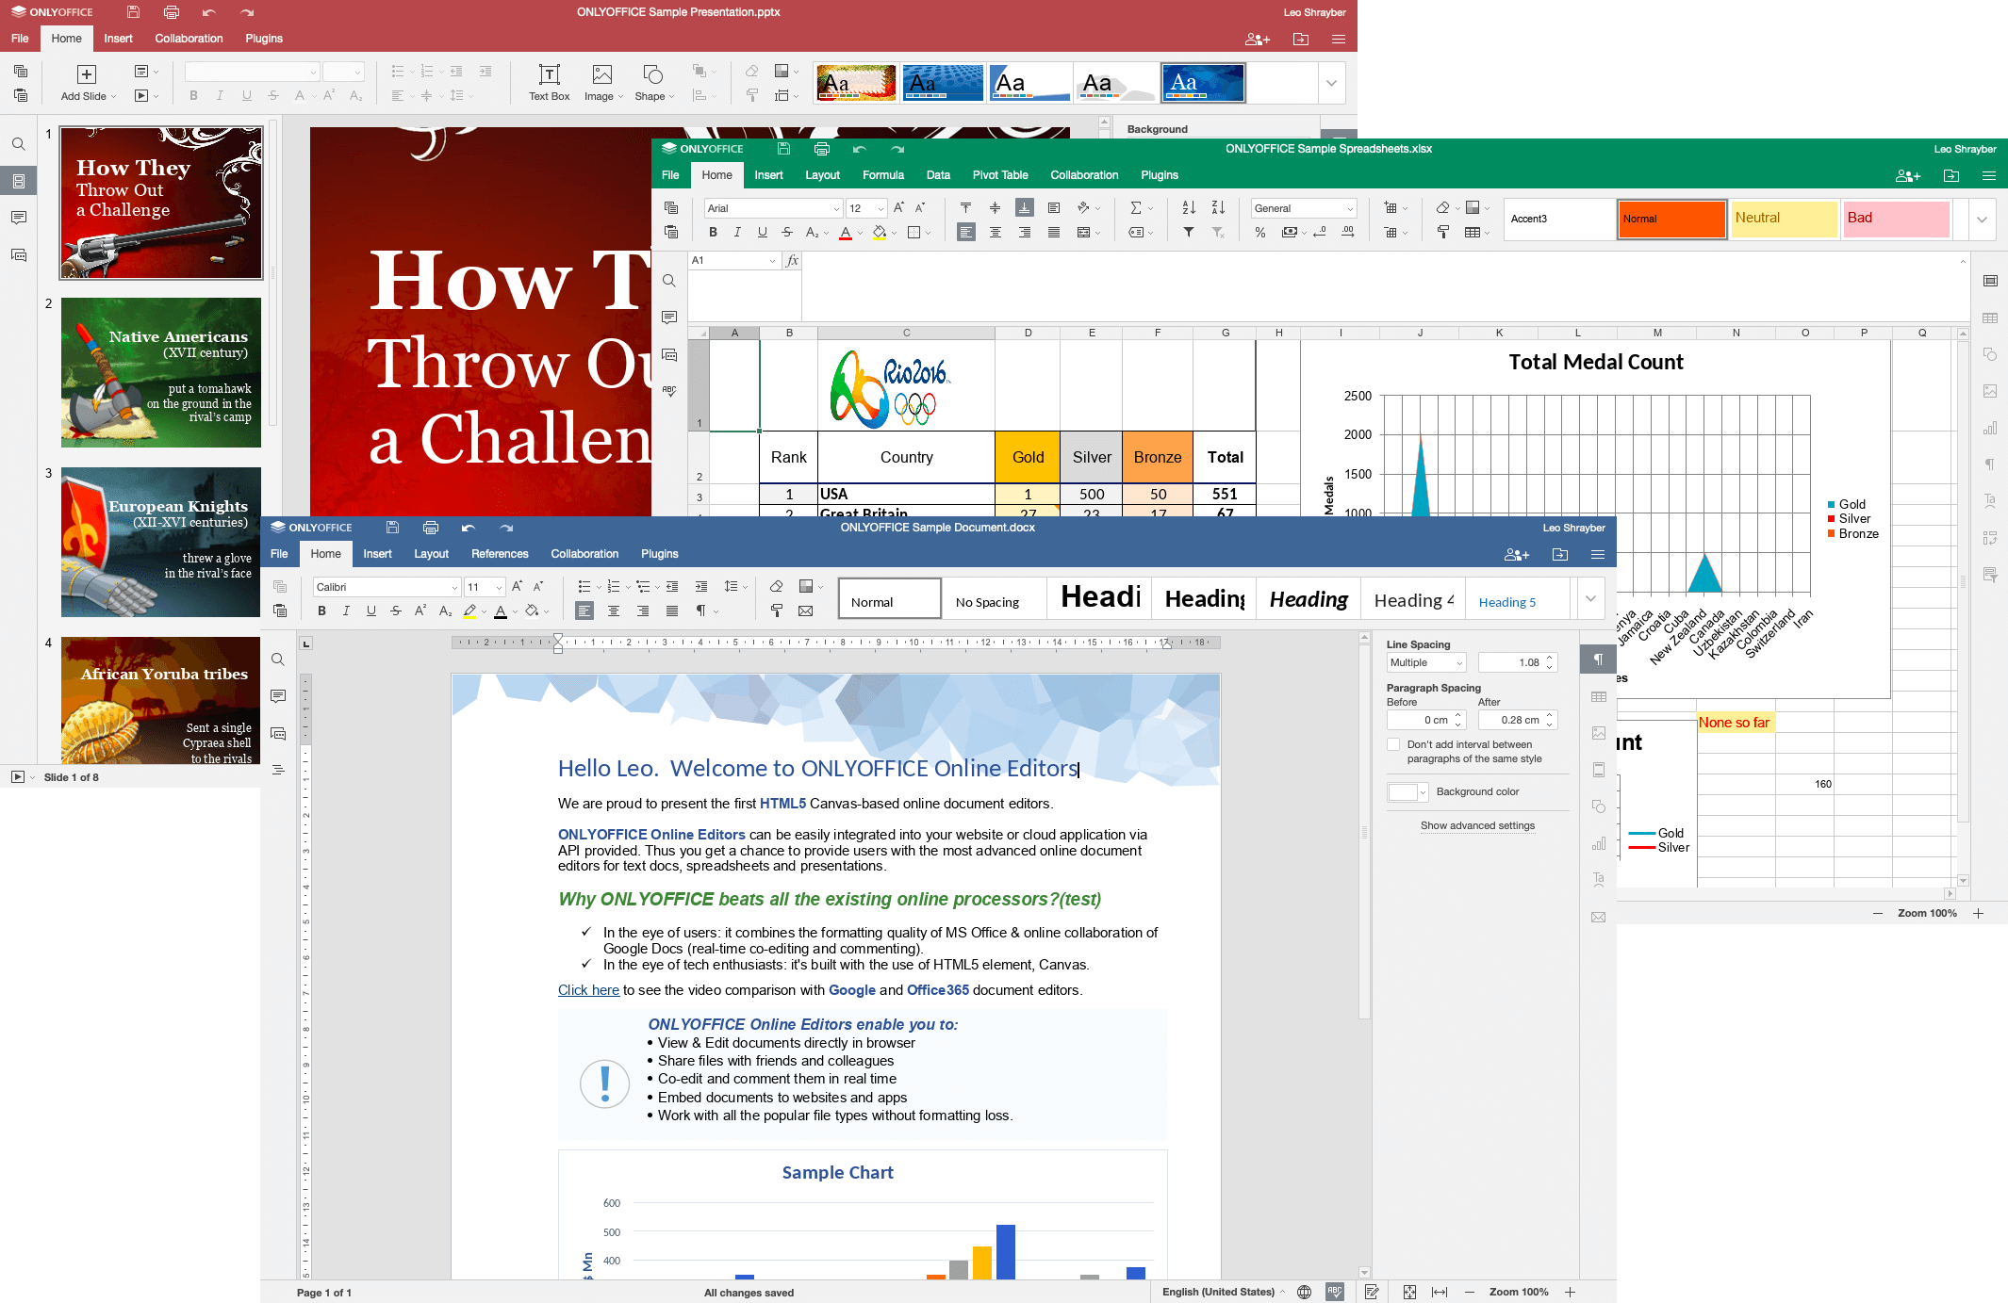Enable don't add interval between paragraphs
The width and height of the screenshot is (2008, 1303).
(1393, 744)
